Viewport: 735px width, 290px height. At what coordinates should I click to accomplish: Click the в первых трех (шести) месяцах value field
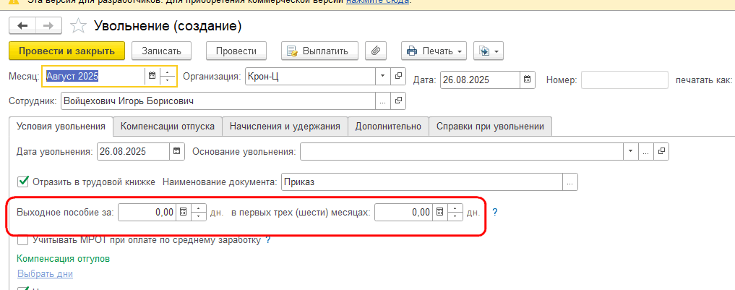(403, 212)
